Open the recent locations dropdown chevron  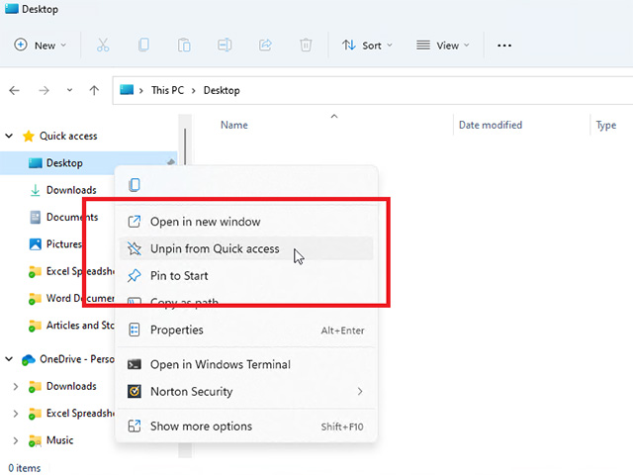pos(69,90)
